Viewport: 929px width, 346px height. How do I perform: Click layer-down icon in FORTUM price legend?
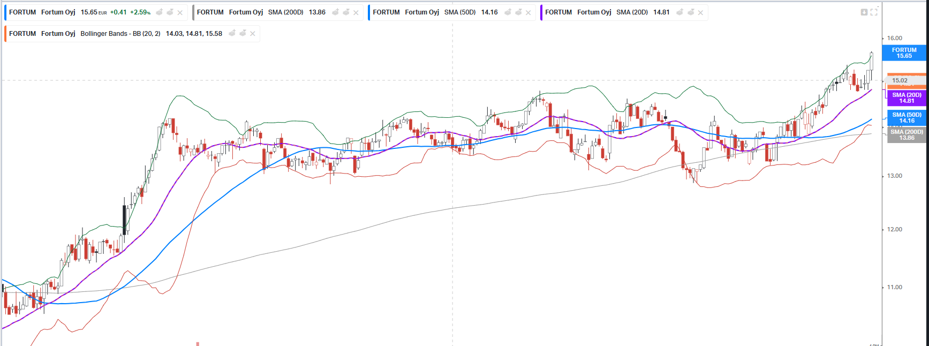[170, 12]
